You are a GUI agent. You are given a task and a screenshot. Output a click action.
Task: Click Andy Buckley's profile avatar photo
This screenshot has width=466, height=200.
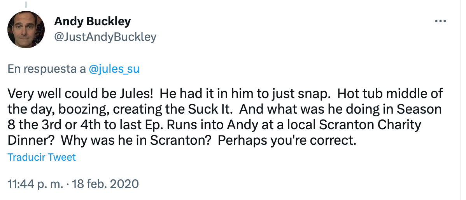[26, 30]
